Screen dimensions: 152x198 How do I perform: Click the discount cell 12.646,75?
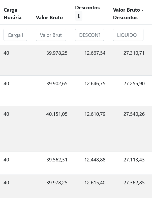95,84
